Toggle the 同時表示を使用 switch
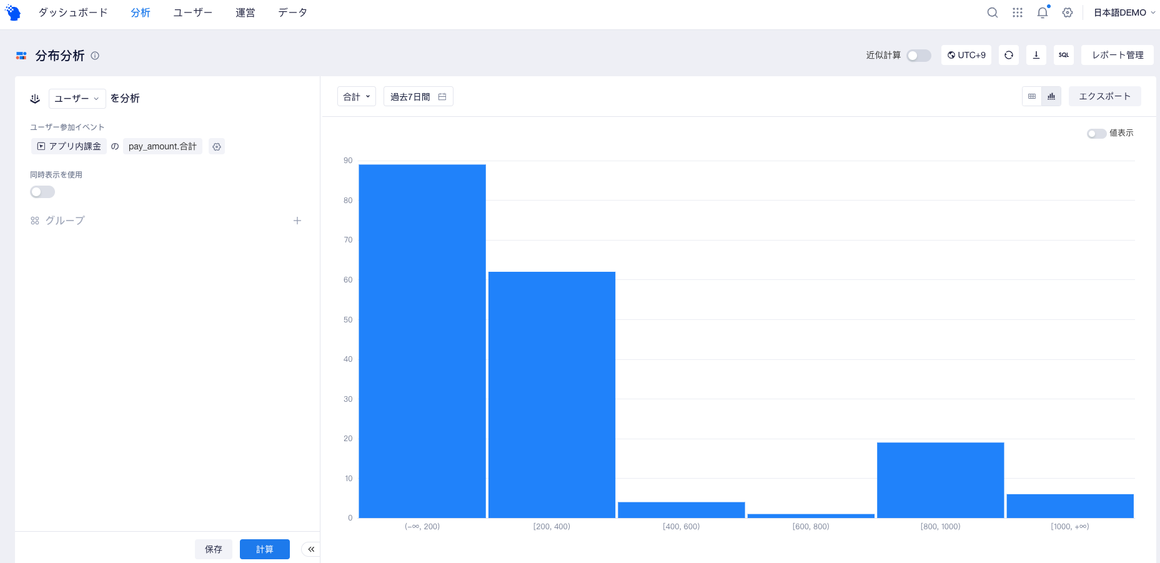This screenshot has width=1160, height=563. pyautogui.click(x=42, y=192)
